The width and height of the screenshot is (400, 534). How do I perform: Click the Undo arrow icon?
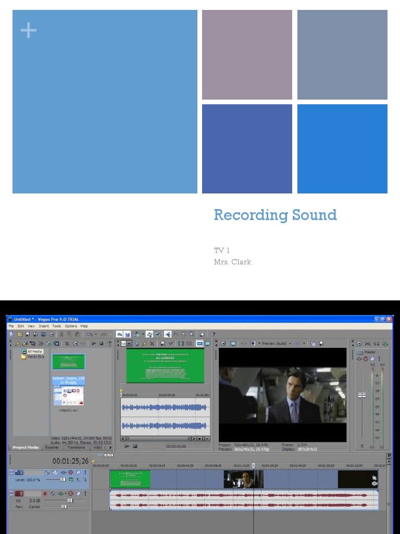pyautogui.click(x=90, y=334)
